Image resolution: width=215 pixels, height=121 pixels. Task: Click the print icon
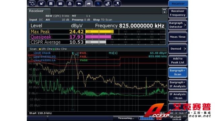tap(70, 4)
